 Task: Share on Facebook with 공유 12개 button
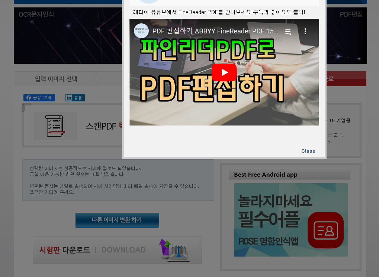tap(39, 98)
